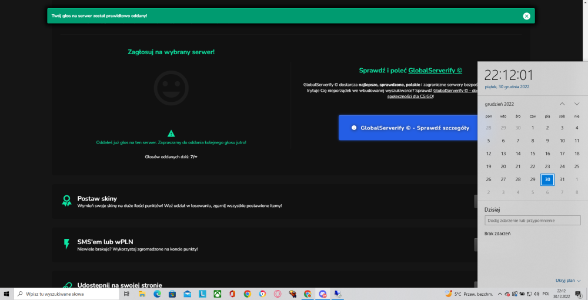The height and width of the screenshot is (300, 588).
Task: Switch the POL input language indicator
Action: pos(546,294)
